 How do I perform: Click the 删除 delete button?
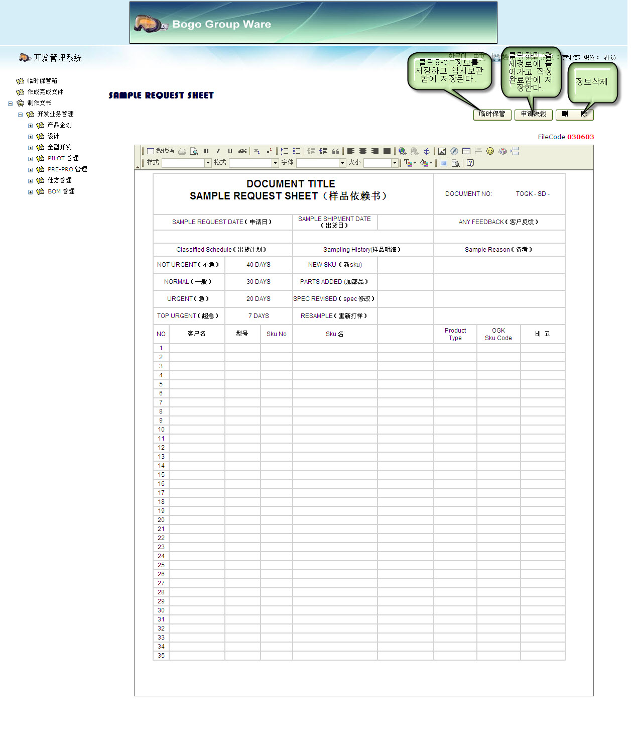point(575,115)
